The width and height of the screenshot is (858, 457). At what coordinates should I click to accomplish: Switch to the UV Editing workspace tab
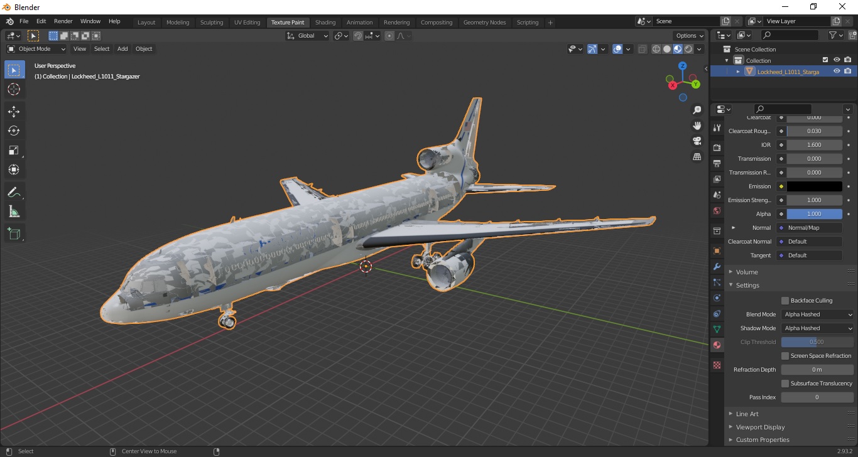[x=247, y=23]
